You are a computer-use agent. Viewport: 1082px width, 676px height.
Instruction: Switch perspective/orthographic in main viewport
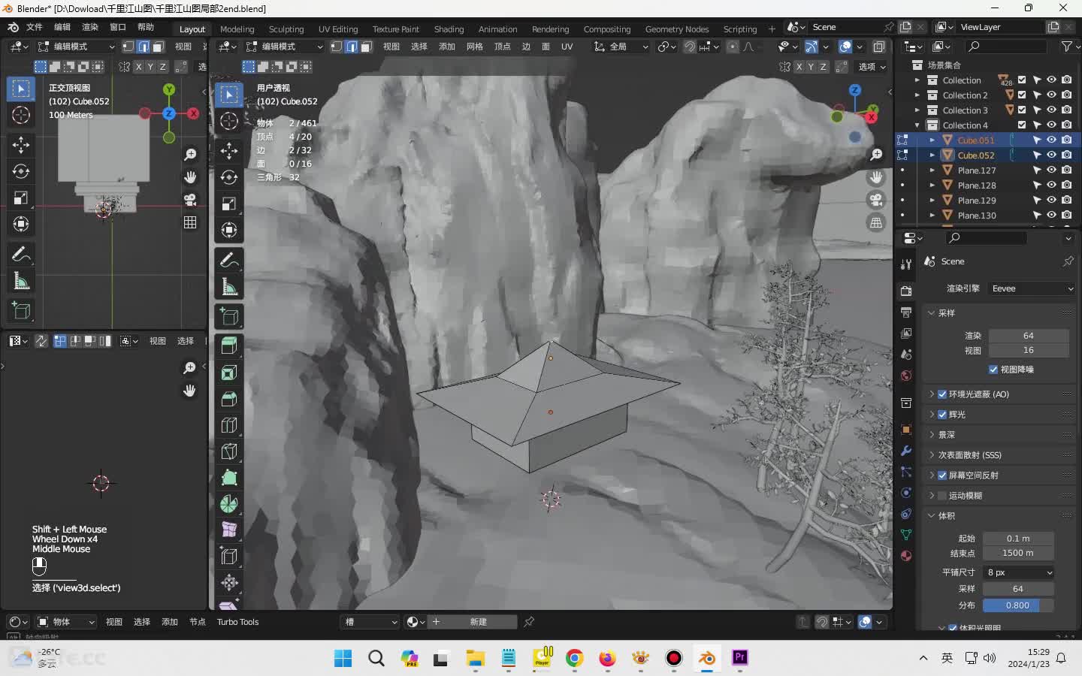click(876, 223)
